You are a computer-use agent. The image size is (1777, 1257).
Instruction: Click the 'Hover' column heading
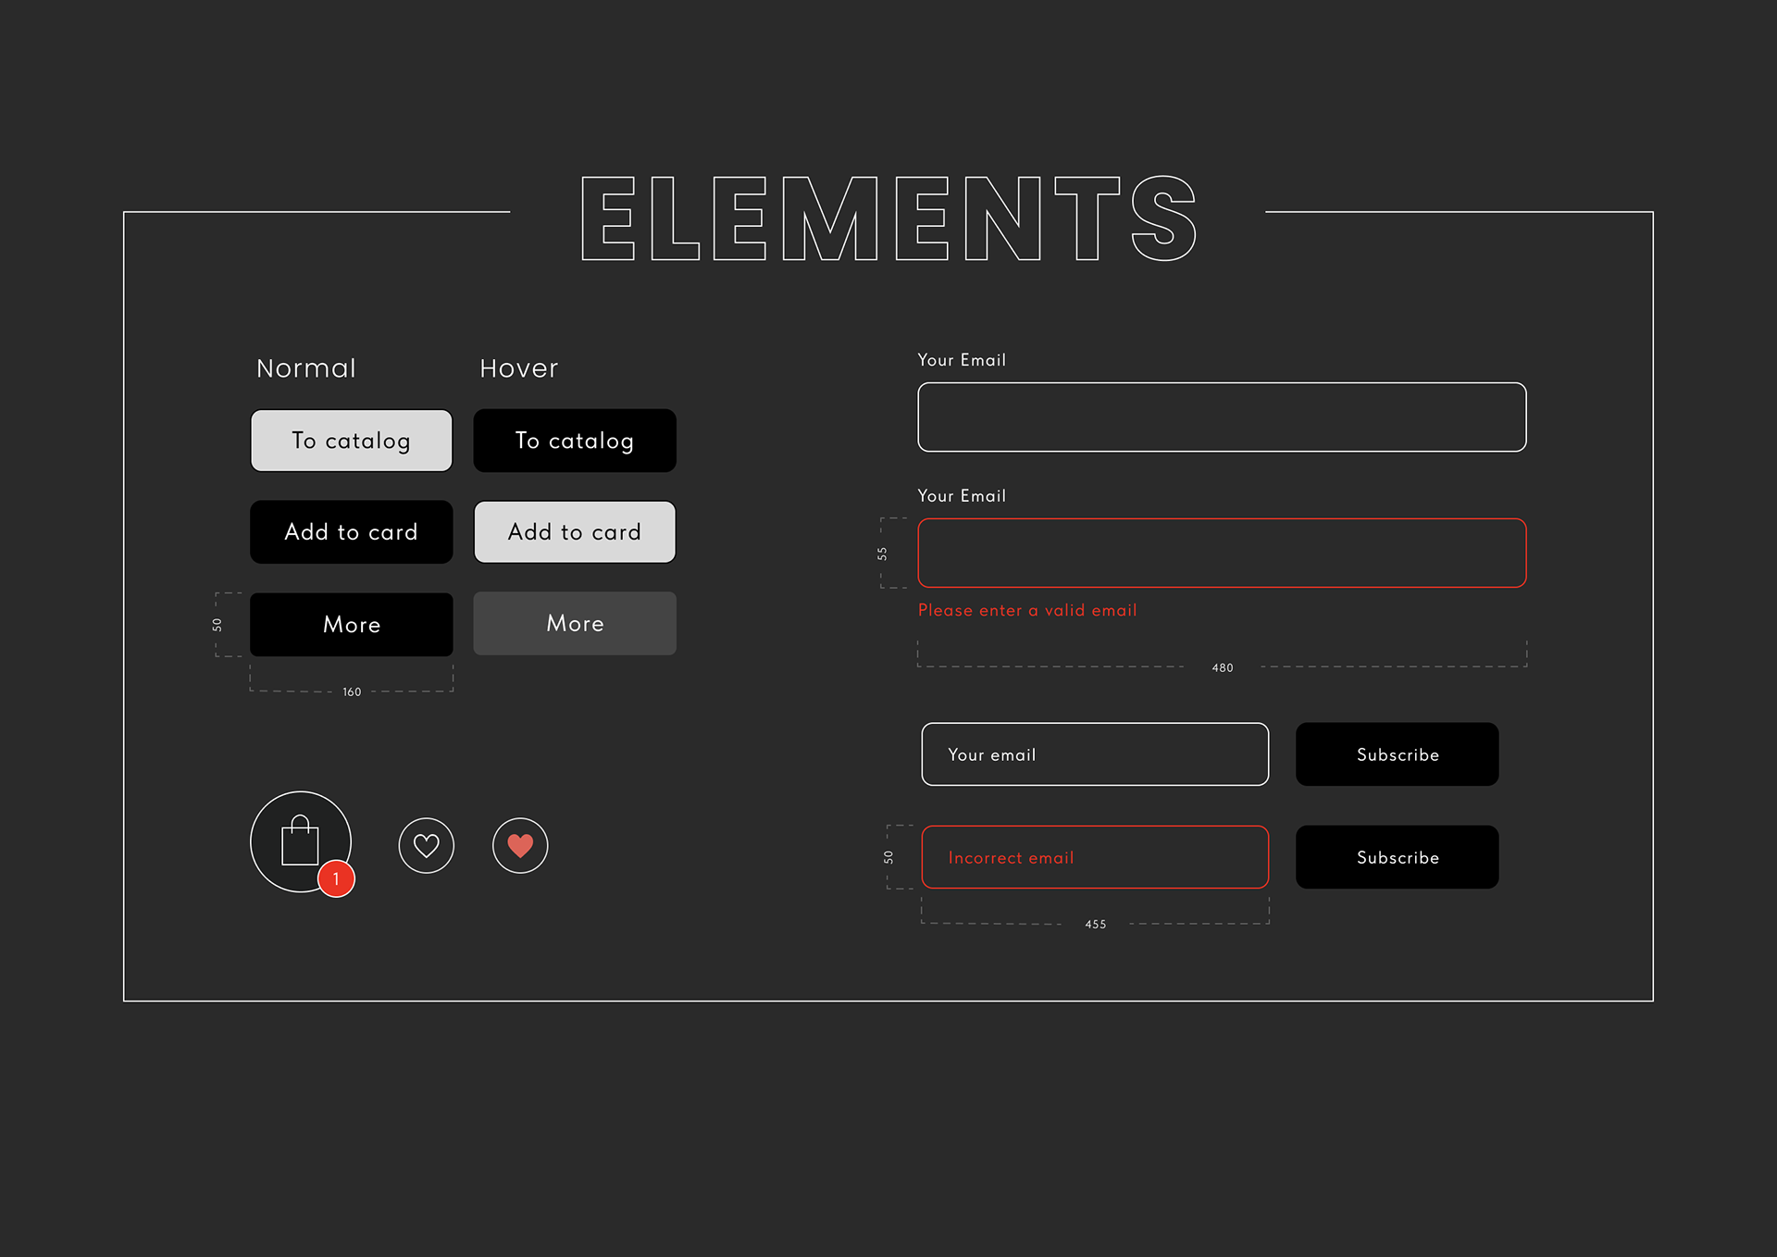[519, 368]
